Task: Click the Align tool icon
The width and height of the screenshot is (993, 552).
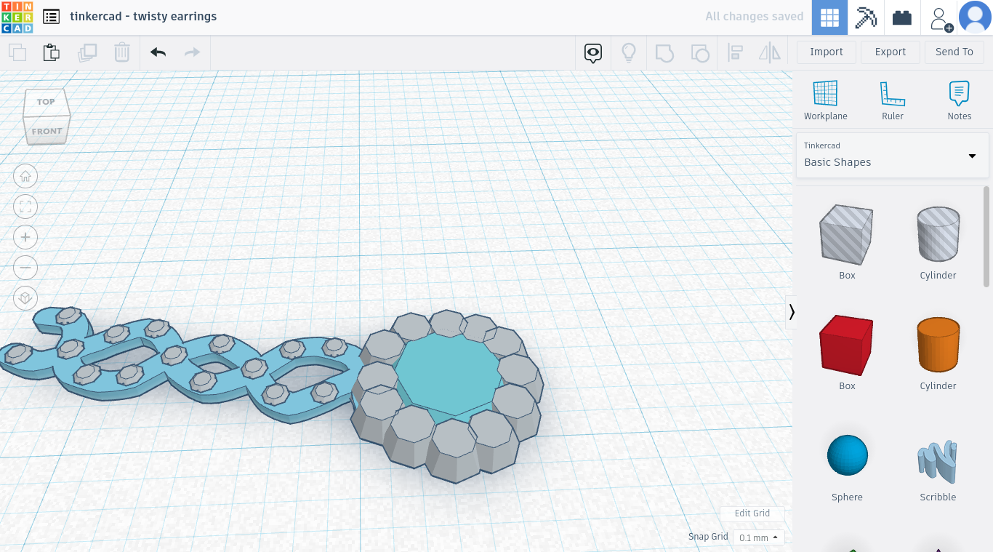Action: [735, 52]
